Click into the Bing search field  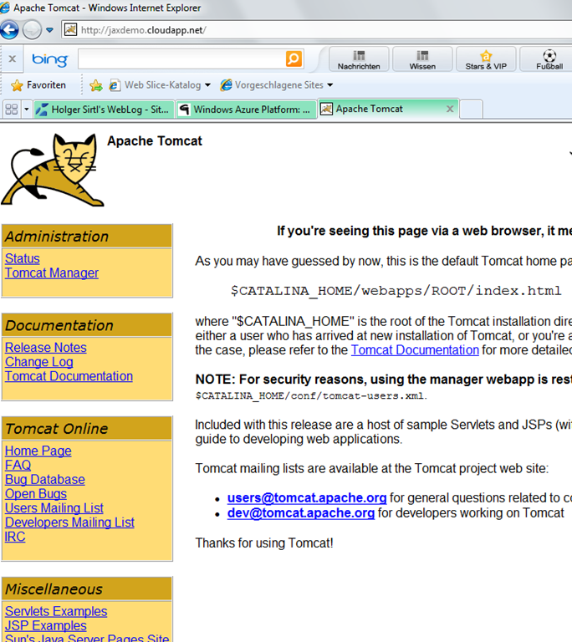[x=181, y=59]
